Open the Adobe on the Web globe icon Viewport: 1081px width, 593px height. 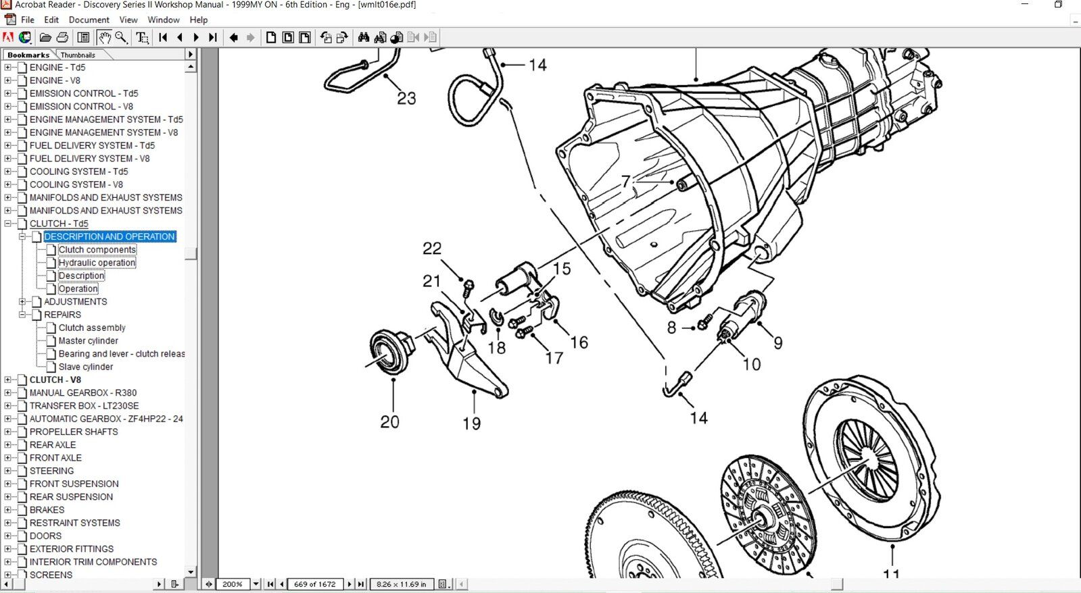pyautogui.click(x=25, y=37)
